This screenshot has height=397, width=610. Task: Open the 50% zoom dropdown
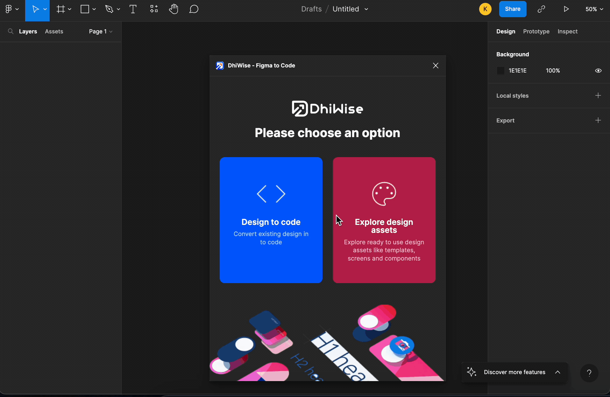[594, 9]
